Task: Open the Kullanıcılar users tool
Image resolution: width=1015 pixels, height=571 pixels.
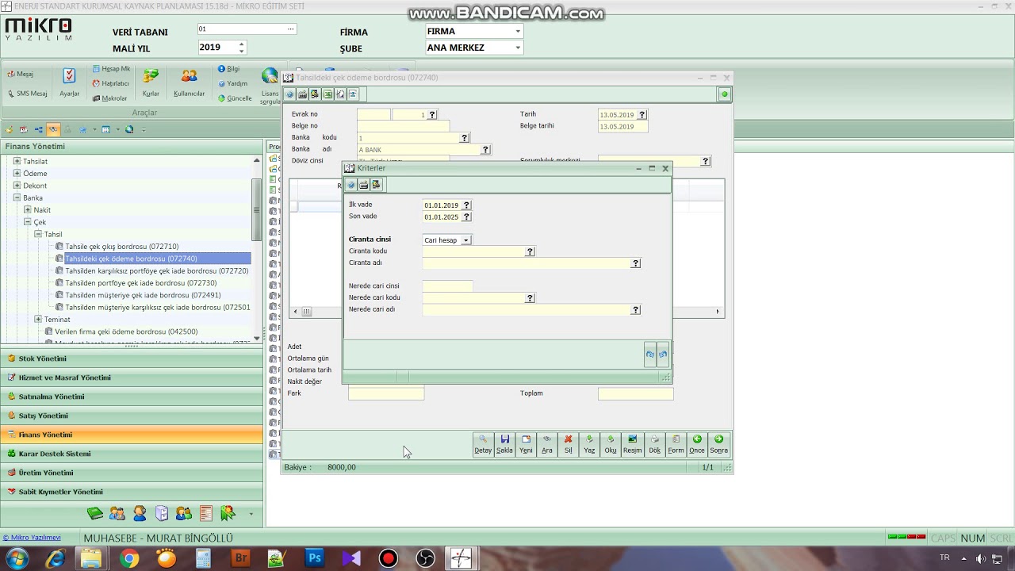Action: click(189, 82)
